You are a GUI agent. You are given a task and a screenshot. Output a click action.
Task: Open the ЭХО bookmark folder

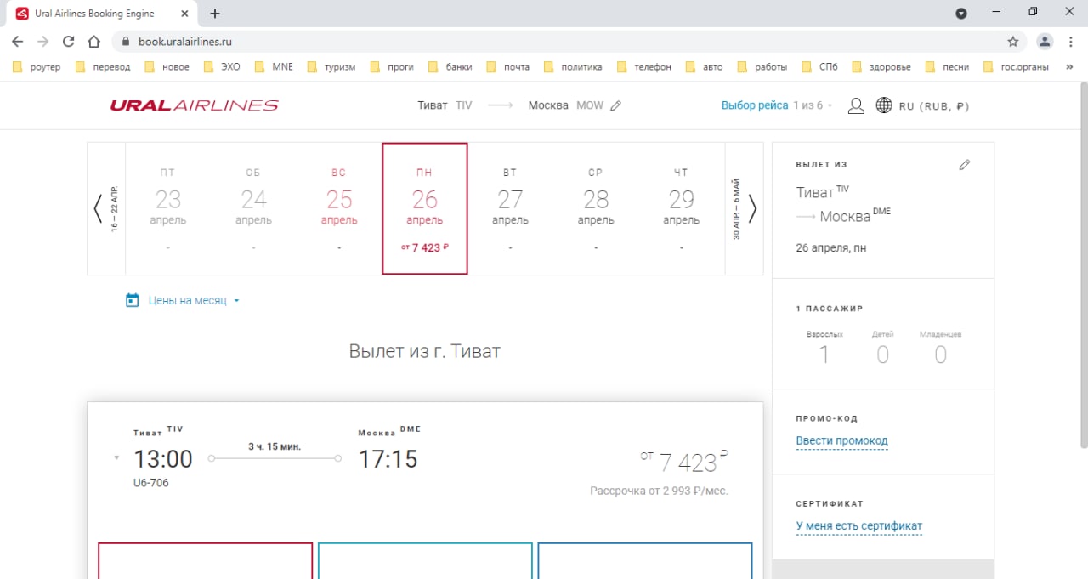point(221,67)
